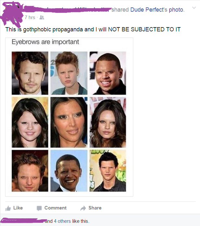This screenshot has height=226, width=200.
Task: Click the Share arrow icon
Action: click(x=83, y=208)
